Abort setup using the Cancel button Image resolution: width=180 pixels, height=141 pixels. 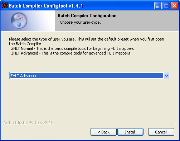161,132
